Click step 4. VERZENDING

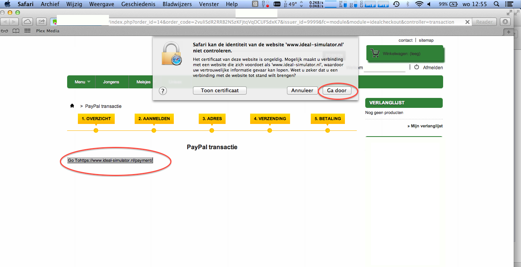coord(270,119)
